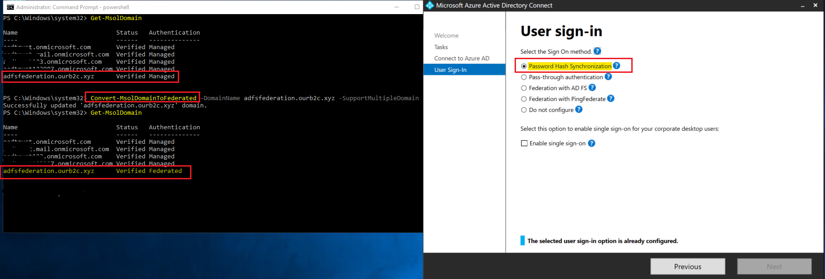This screenshot has width=825, height=279.
Task: Click Managed row for adfsfederation.ourb2c.xyz
Action: click(89, 76)
